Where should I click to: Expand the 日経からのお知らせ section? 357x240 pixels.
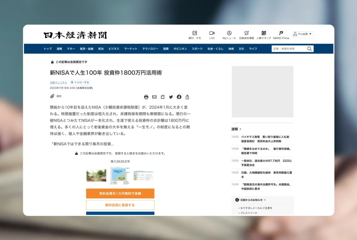(x=251, y=200)
